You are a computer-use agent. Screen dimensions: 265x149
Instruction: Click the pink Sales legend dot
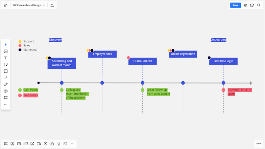(20, 46)
